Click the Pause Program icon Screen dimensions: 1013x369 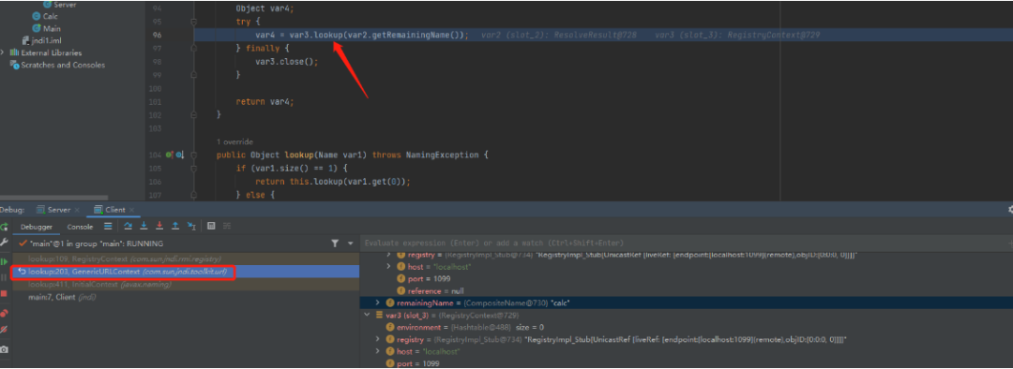(x=4, y=277)
